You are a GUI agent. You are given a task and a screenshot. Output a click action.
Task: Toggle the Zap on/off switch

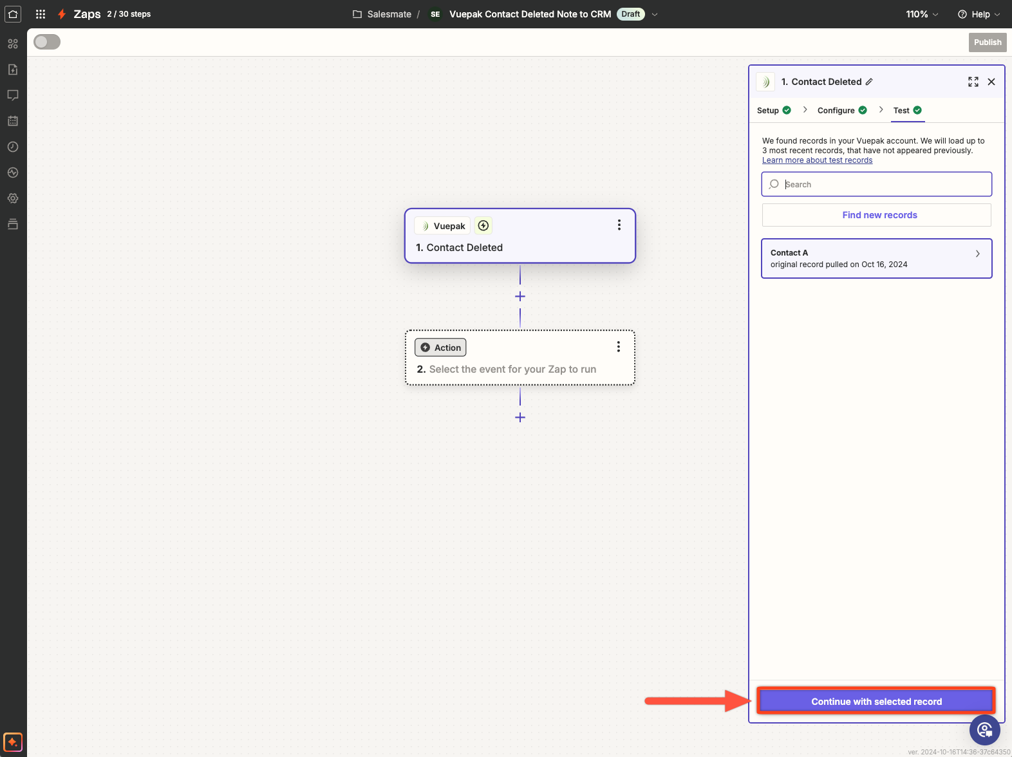(47, 42)
